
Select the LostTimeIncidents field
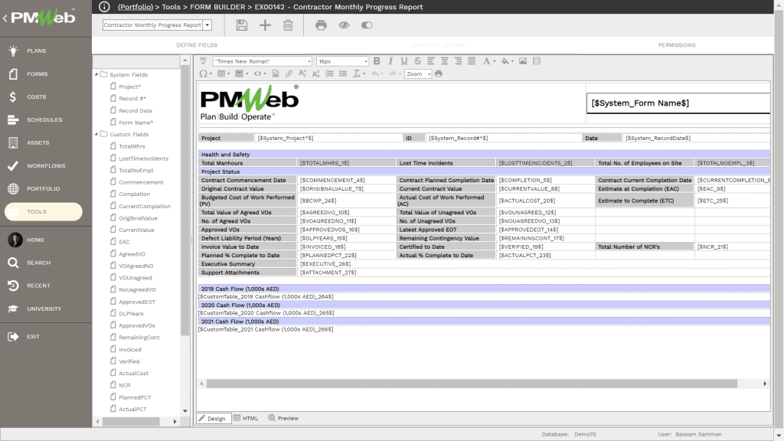click(143, 158)
